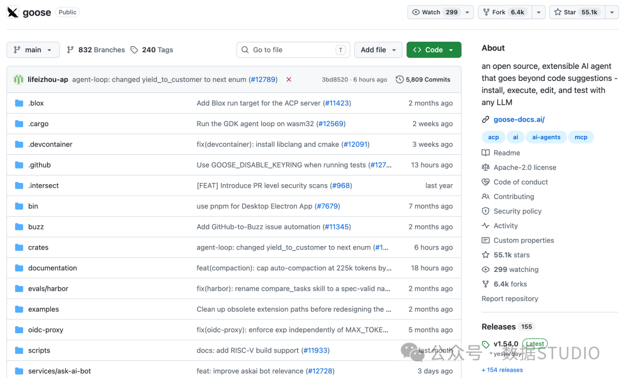
Task: Open the 6.4k forks link
Action: pyautogui.click(x=510, y=284)
